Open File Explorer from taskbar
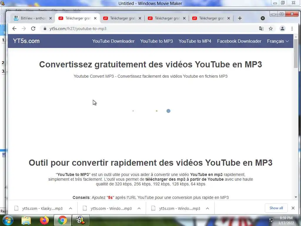Image resolution: width=301 pixels, height=226 pixels. coord(26,220)
